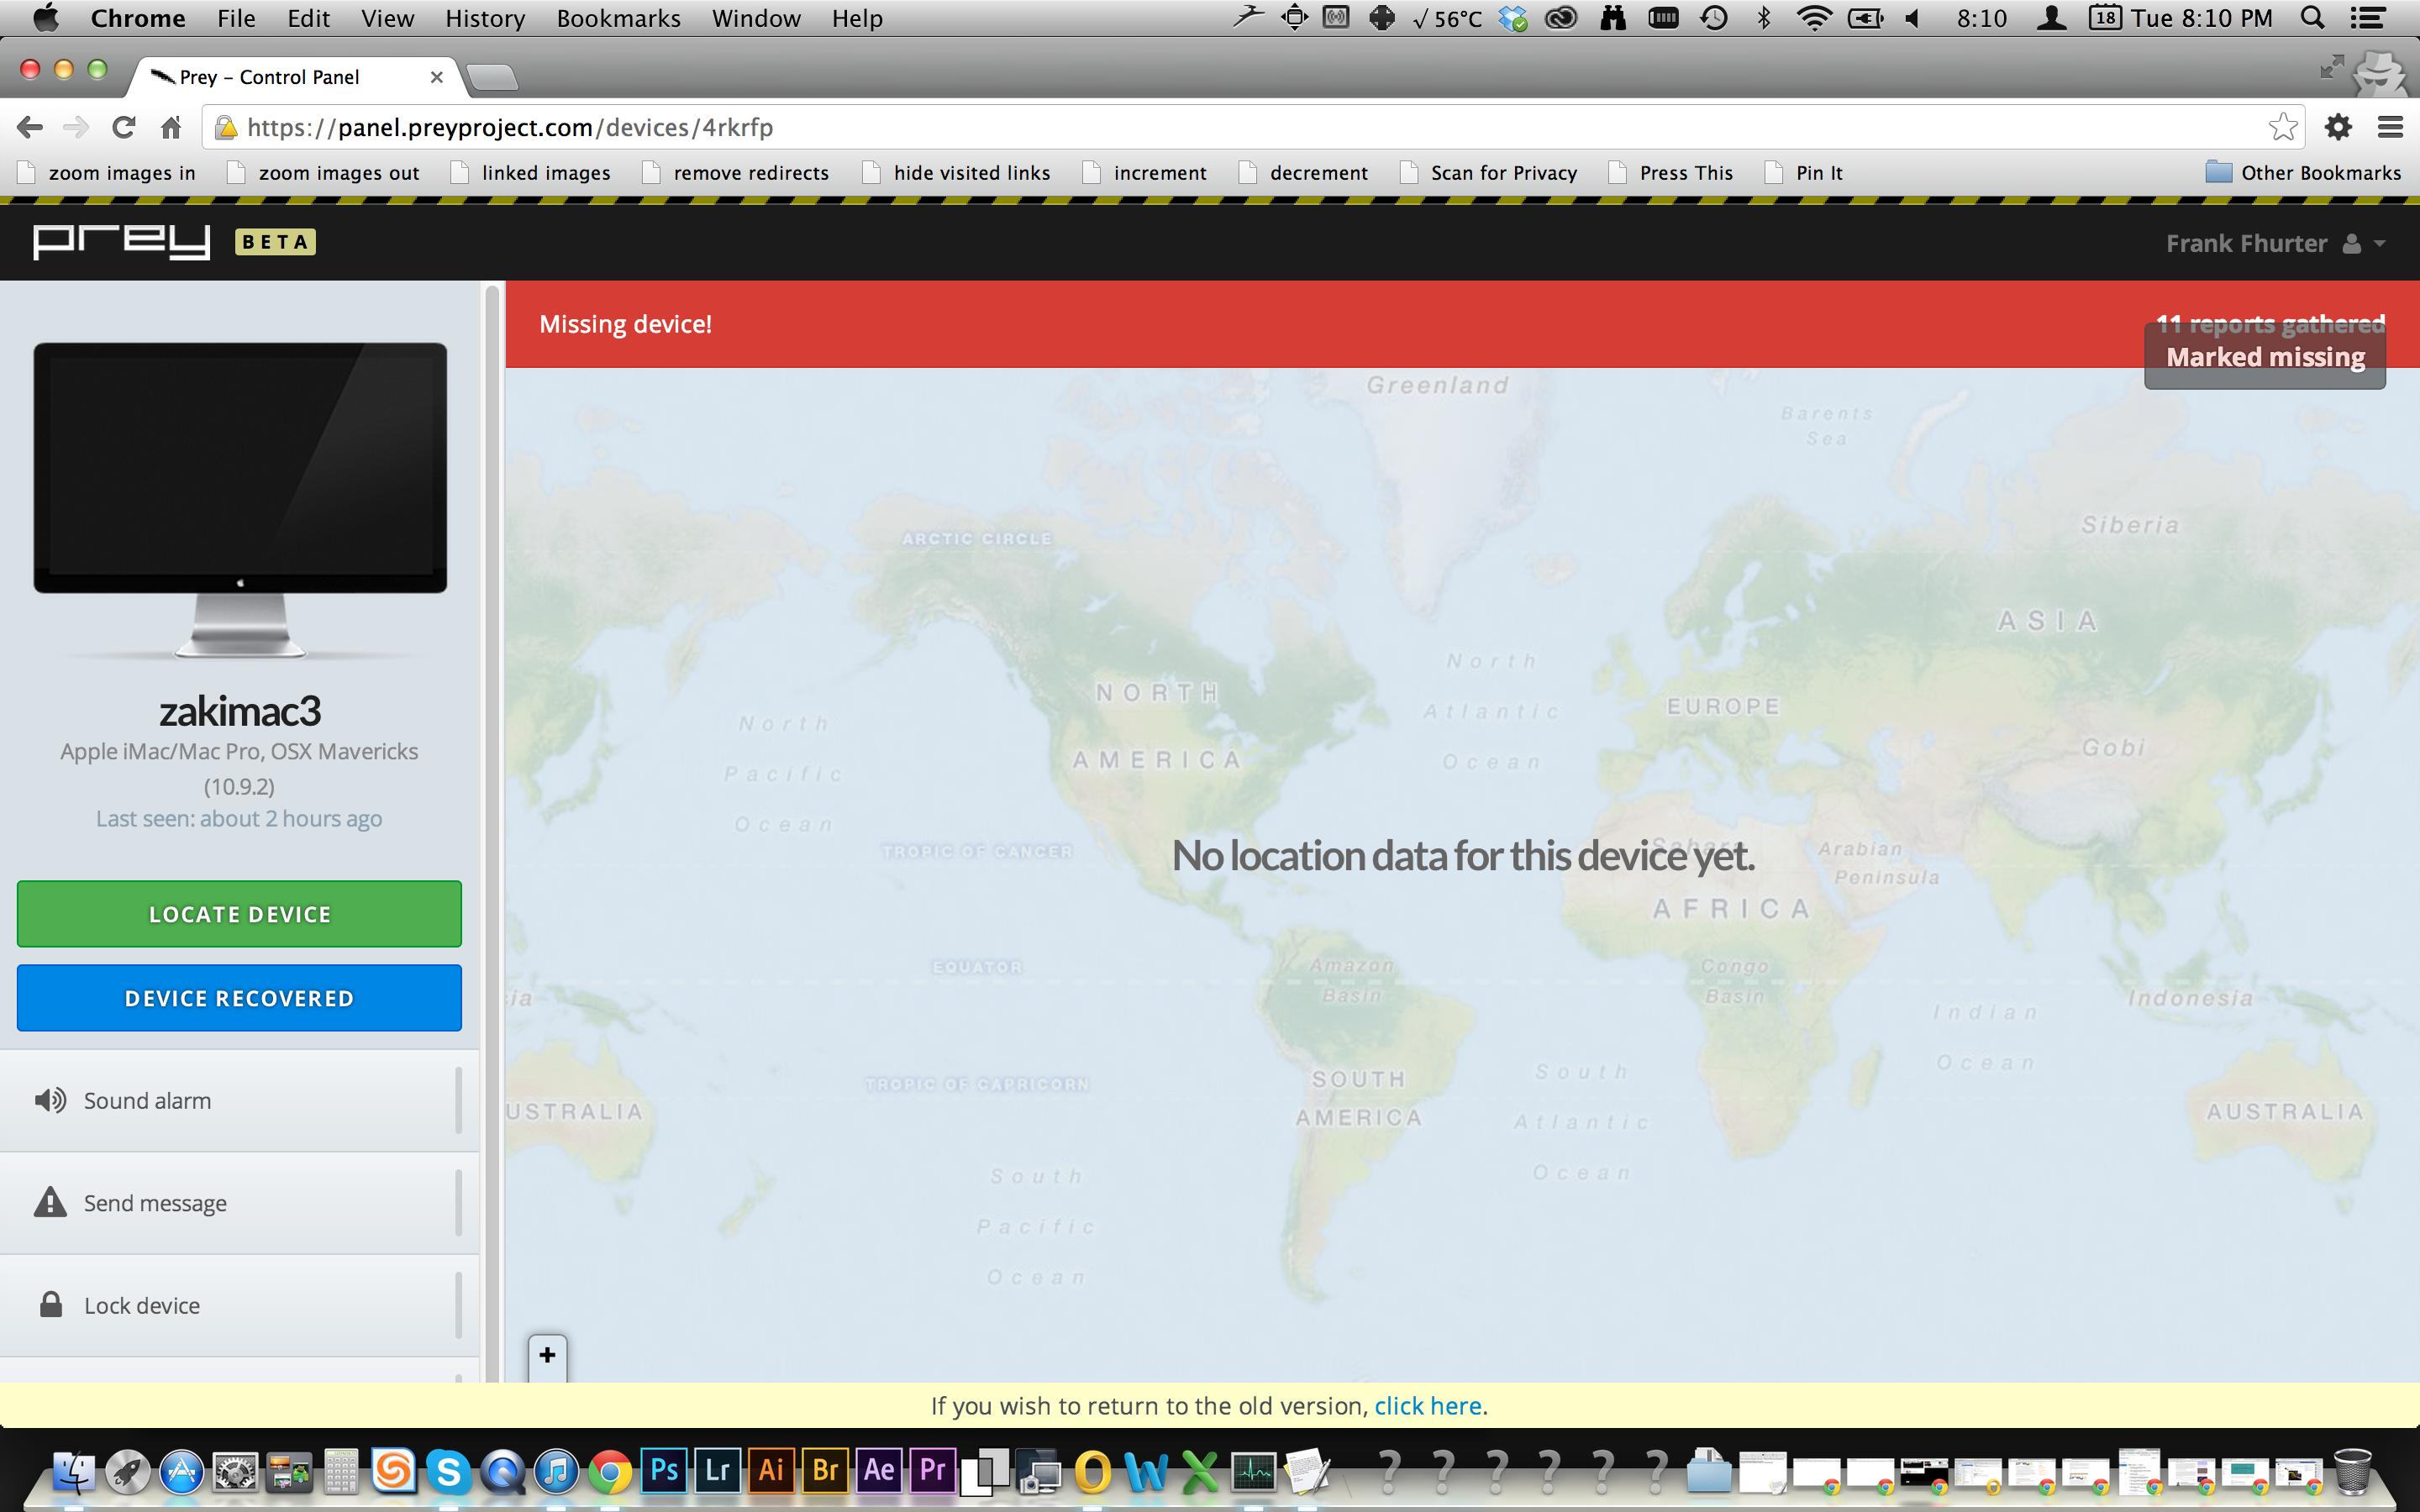Image resolution: width=2420 pixels, height=1512 pixels.
Task: Toggle Lock device option
Action: (x=239, y=1303)
